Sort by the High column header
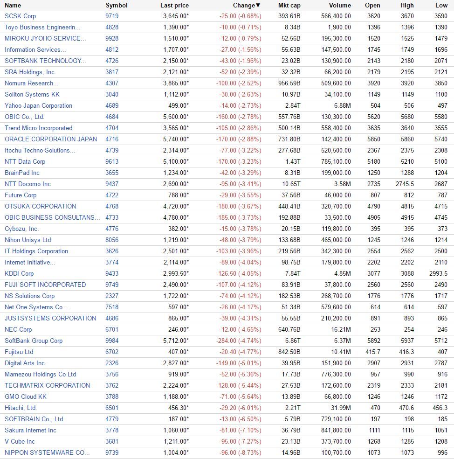Image resolution: width=454 pixels, height=459 pixels. [x=407, y=5]
